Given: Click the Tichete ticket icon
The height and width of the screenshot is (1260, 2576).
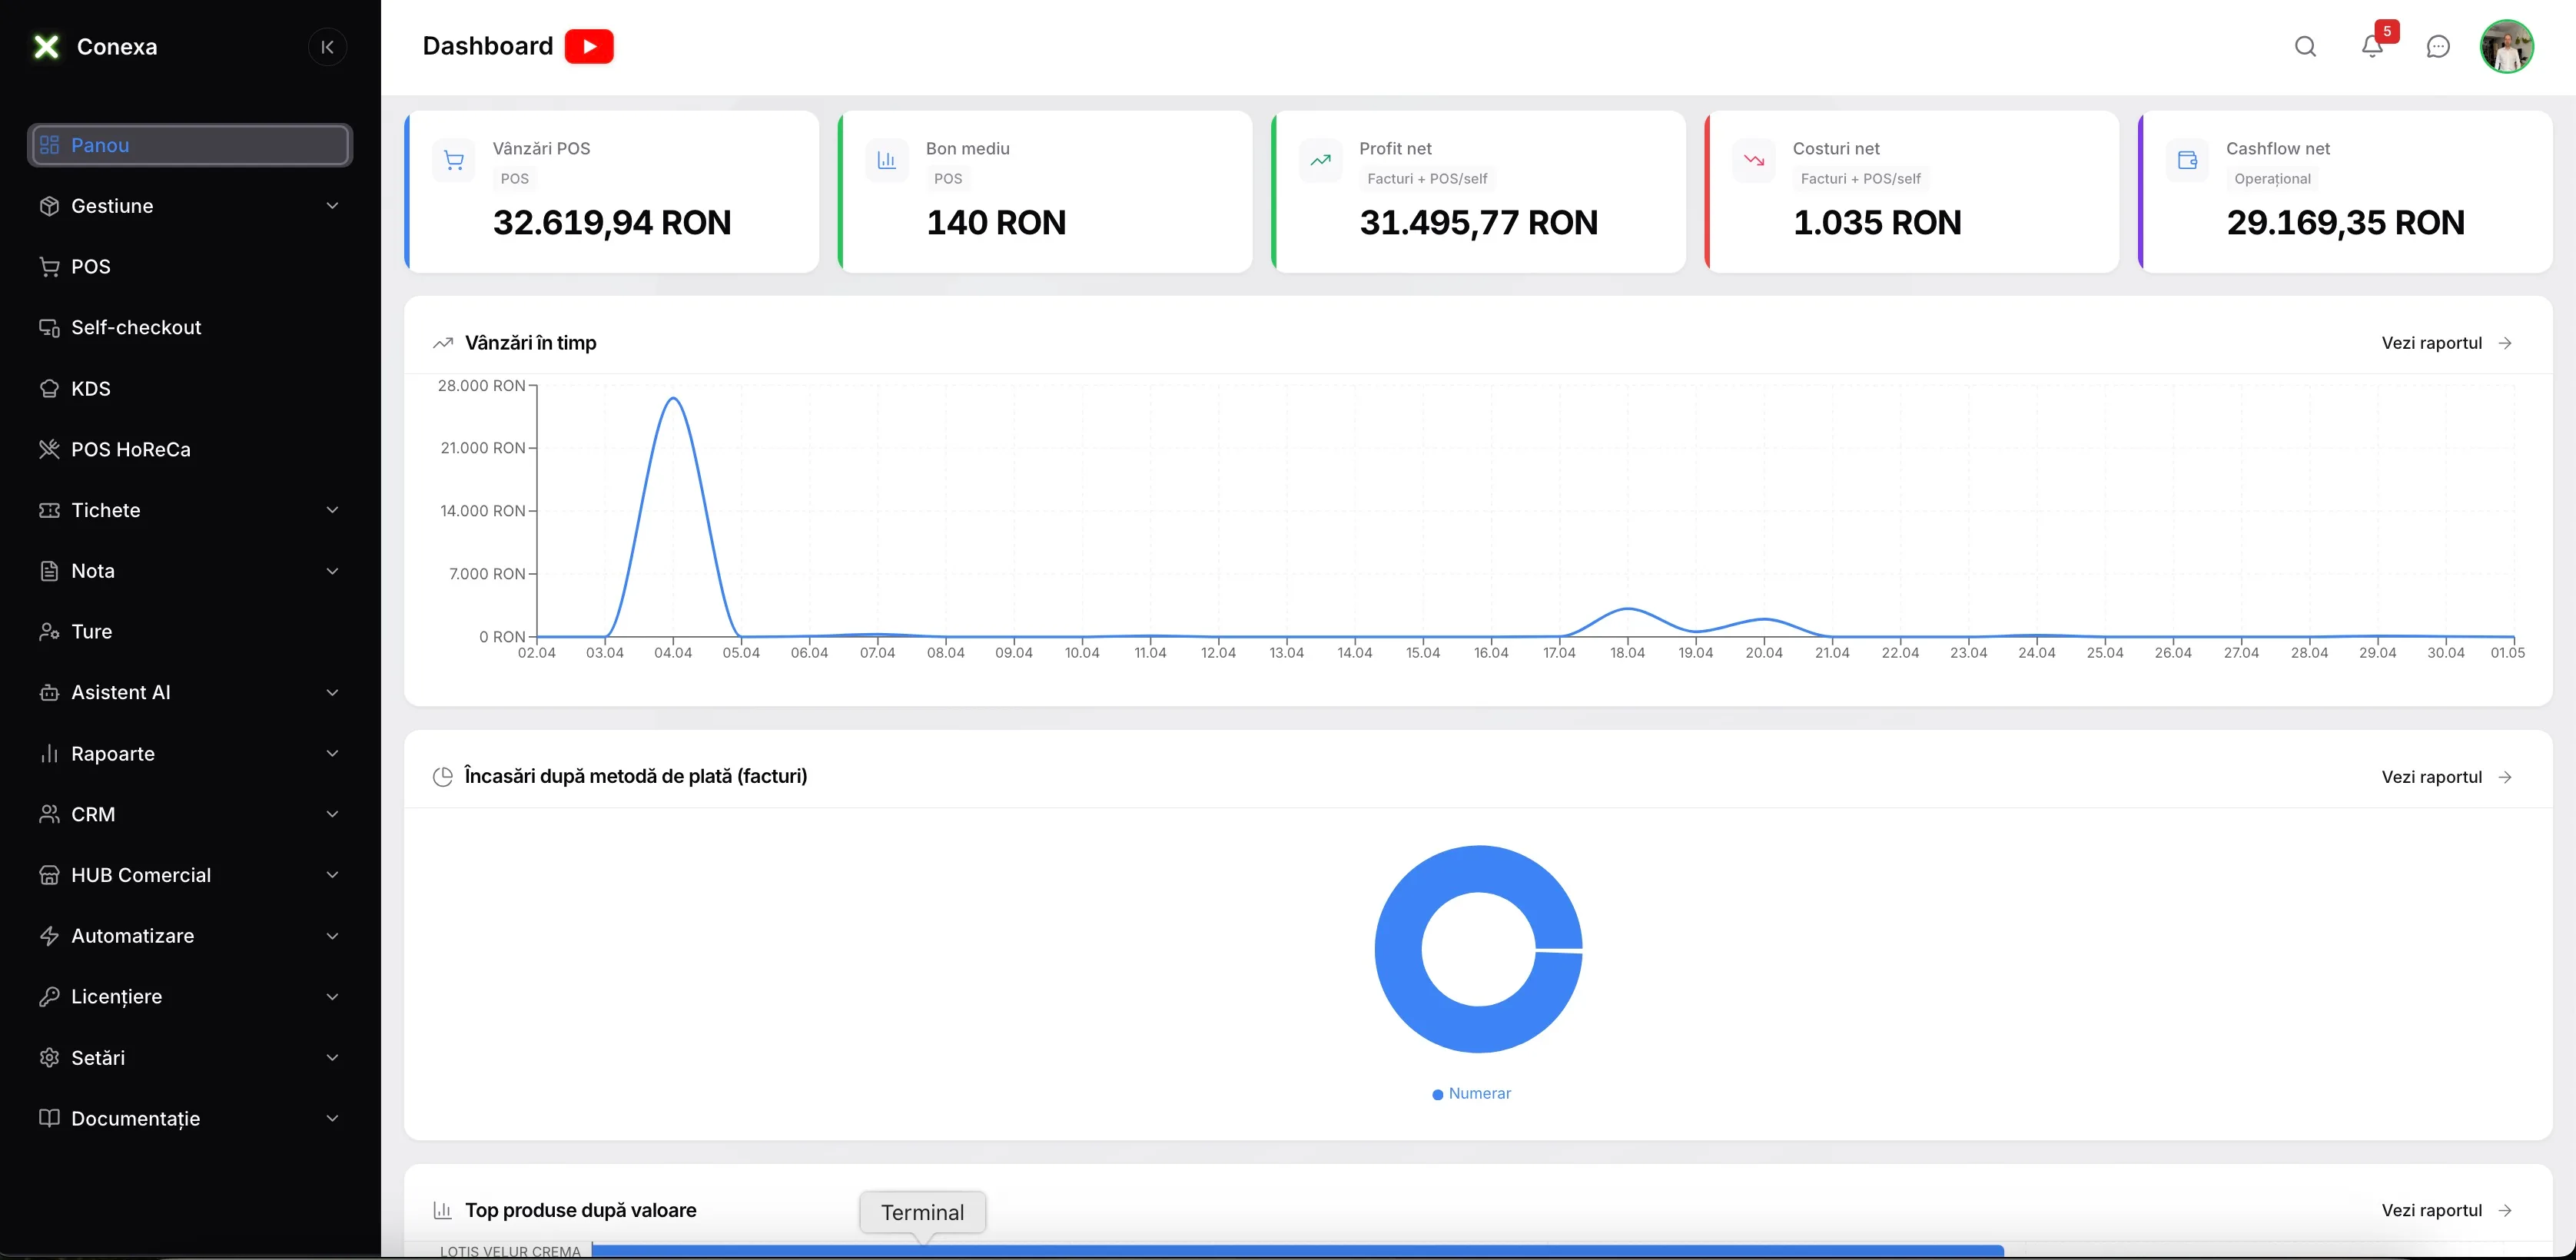Looking at the screenshot, I should pyautogui.click(x=49, y=511).
